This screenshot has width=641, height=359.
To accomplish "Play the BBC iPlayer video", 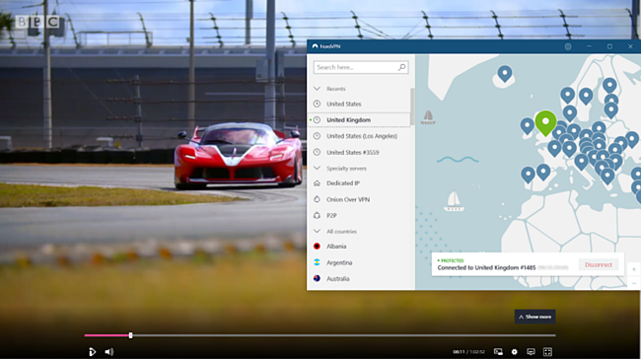I will (92, 352).
